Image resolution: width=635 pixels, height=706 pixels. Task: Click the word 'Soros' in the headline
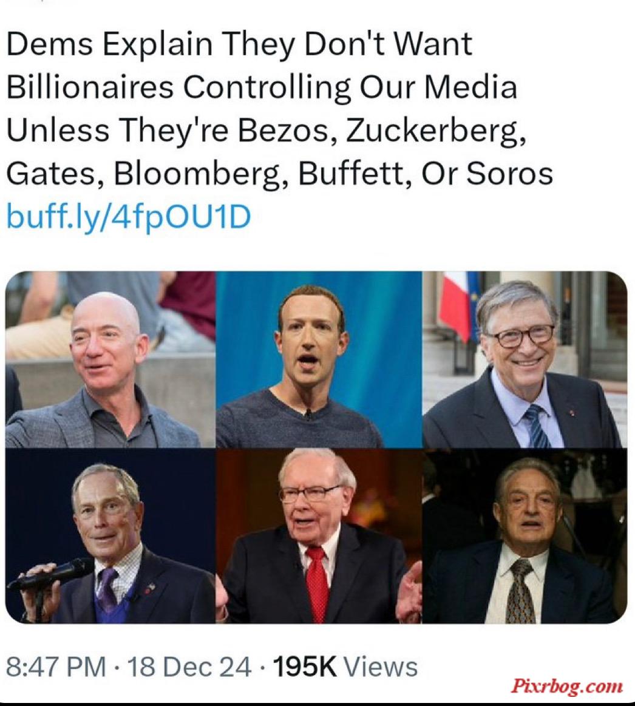click(509, 174)
